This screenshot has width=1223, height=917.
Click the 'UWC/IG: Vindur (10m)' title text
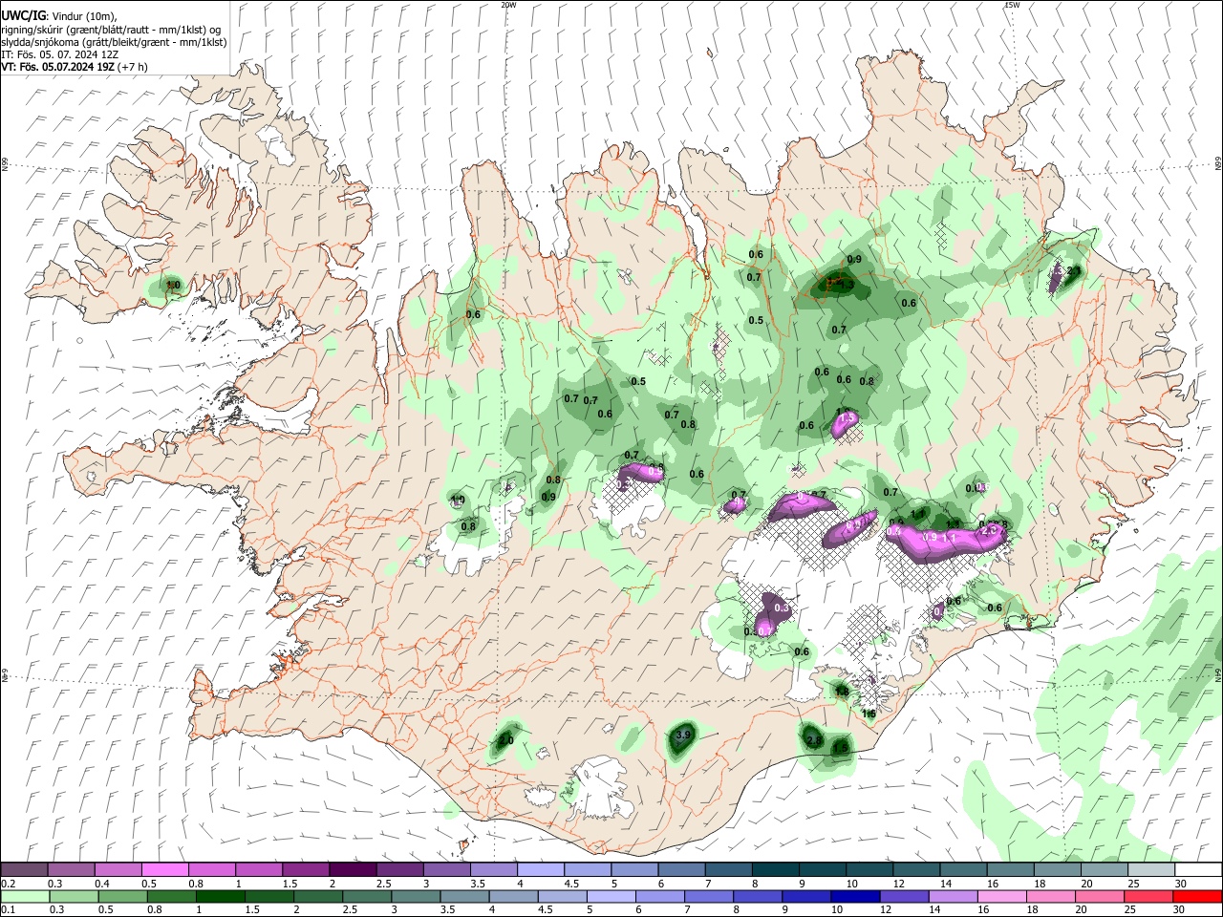point(59,16)
